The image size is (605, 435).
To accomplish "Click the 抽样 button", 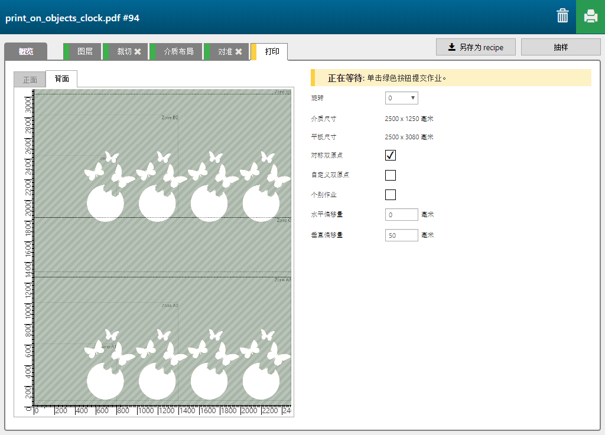I will (x=561, y=47).
